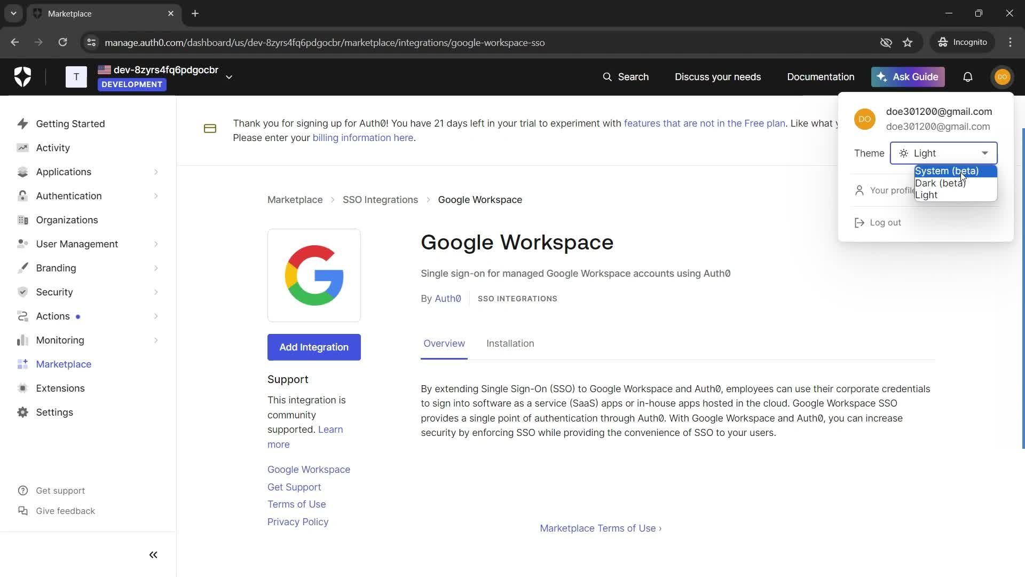Expand the Monitoring sidebar chevron
Screen dimensions: 1025x577
156,340
